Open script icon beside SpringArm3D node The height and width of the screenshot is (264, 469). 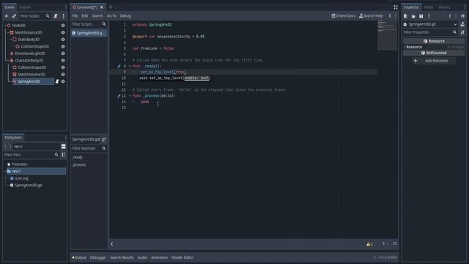[x=57, y=81]
